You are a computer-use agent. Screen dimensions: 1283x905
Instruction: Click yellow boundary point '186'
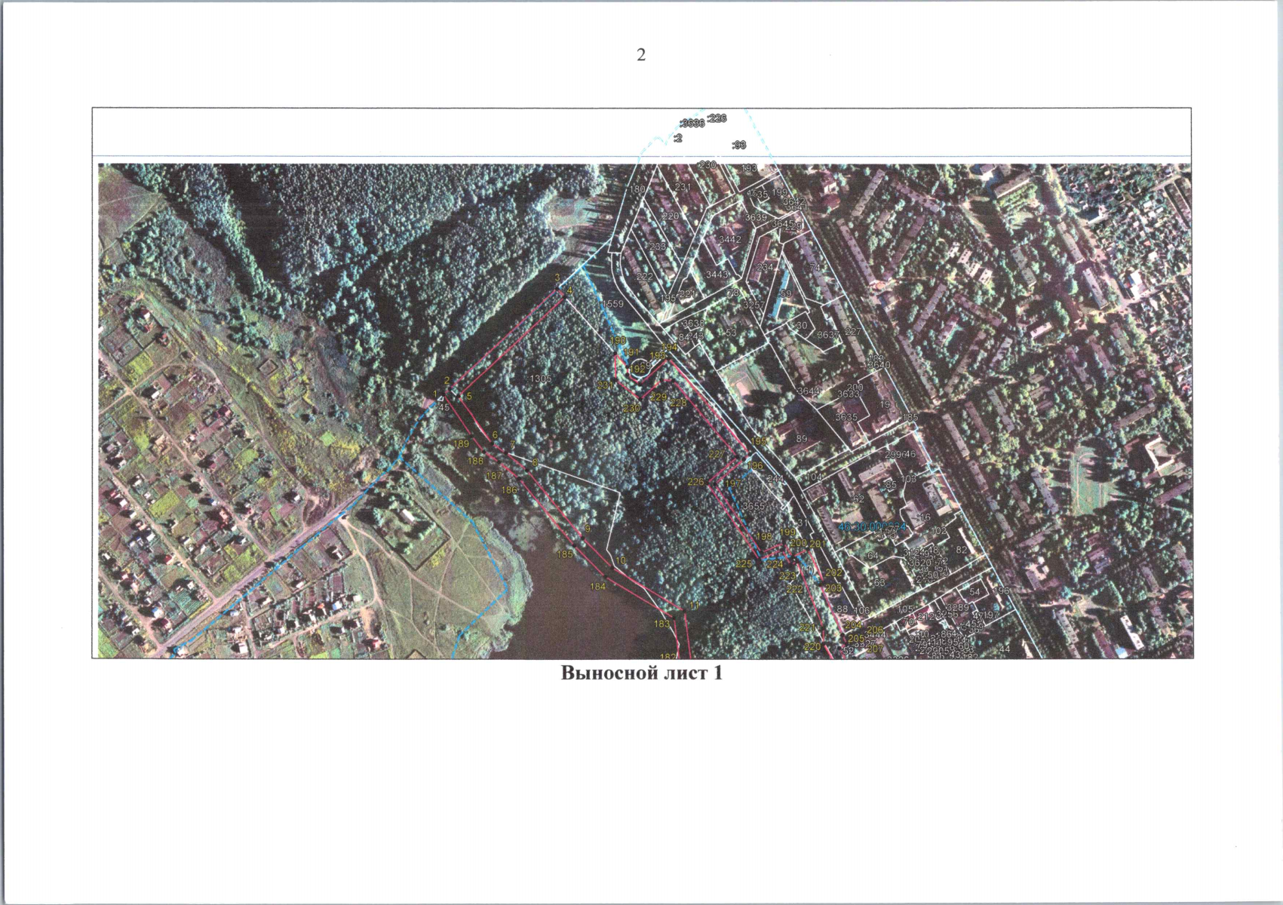tap(510, 490)
